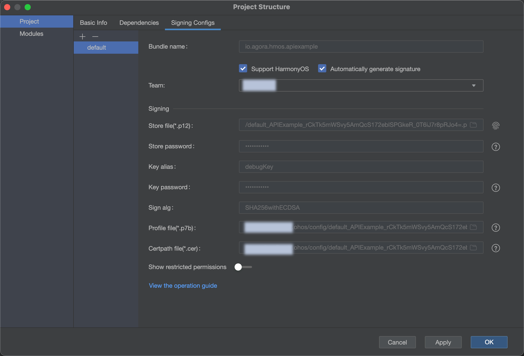Click the Store password field
This screenshot has height=356, width=524.
[x=361, y=146]
